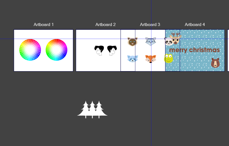Screen dimensions: 229x146
Task: Select the orange fox face icon
Action: (151, 58)
